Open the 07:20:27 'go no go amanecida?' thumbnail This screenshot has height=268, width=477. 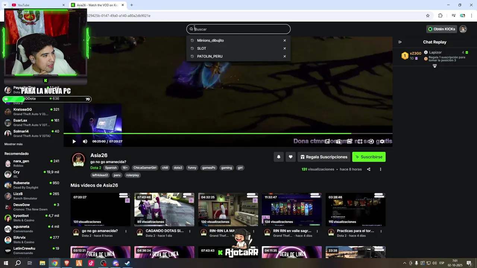pyautogui.click(x=101, y=210)
